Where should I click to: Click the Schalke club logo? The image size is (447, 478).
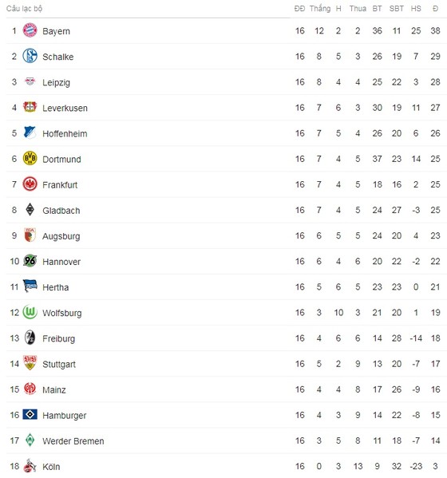tap(30, 56)
